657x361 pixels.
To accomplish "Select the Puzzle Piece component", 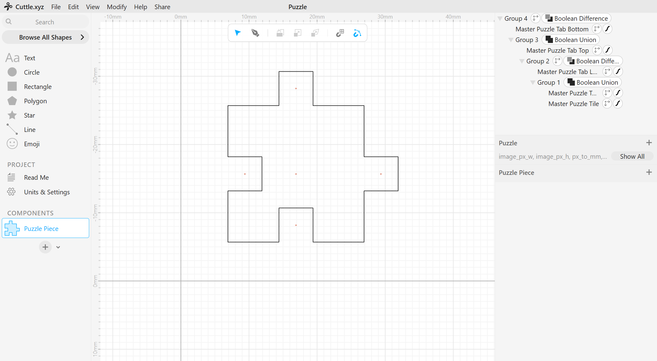I will 45,228.
